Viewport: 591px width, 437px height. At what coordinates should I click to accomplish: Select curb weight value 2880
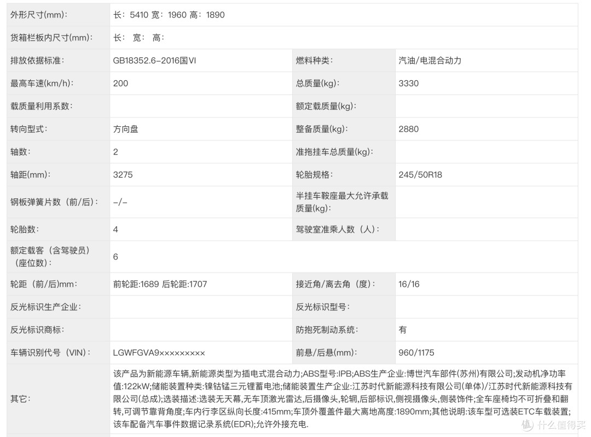(409, 129)
